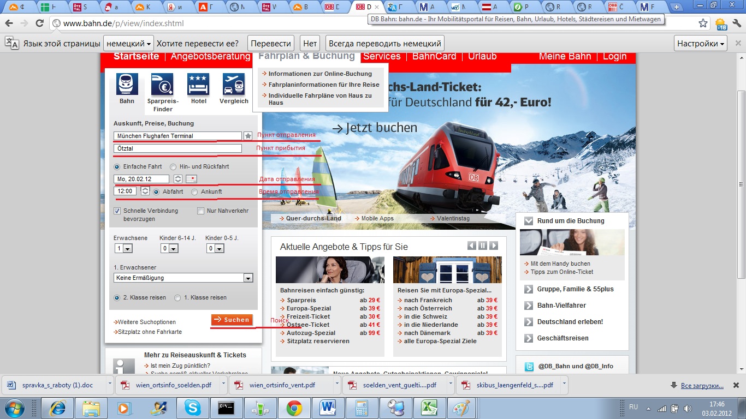
Task: Open the calendar date picker icon
Action: (x=191, y=179)
